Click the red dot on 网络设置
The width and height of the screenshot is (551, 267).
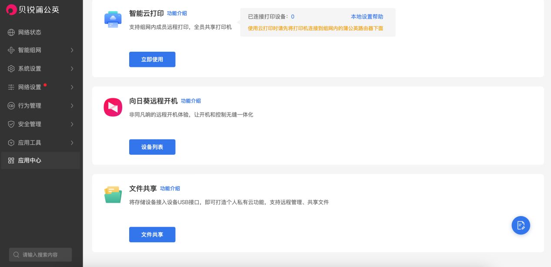(45, 85)
